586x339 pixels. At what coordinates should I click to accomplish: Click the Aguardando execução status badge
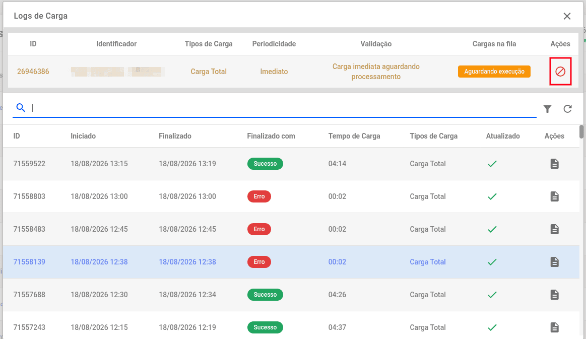494,72
